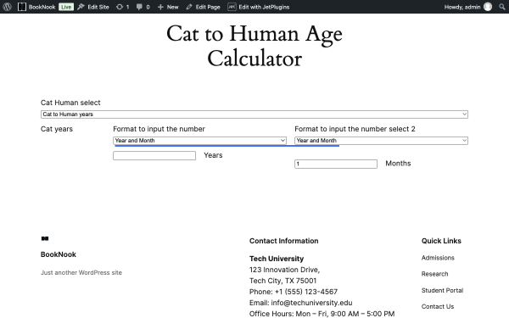Viewport: 509px width, 318px height.
Task: Open the comments bubble icon
Action: click(139, 7)
